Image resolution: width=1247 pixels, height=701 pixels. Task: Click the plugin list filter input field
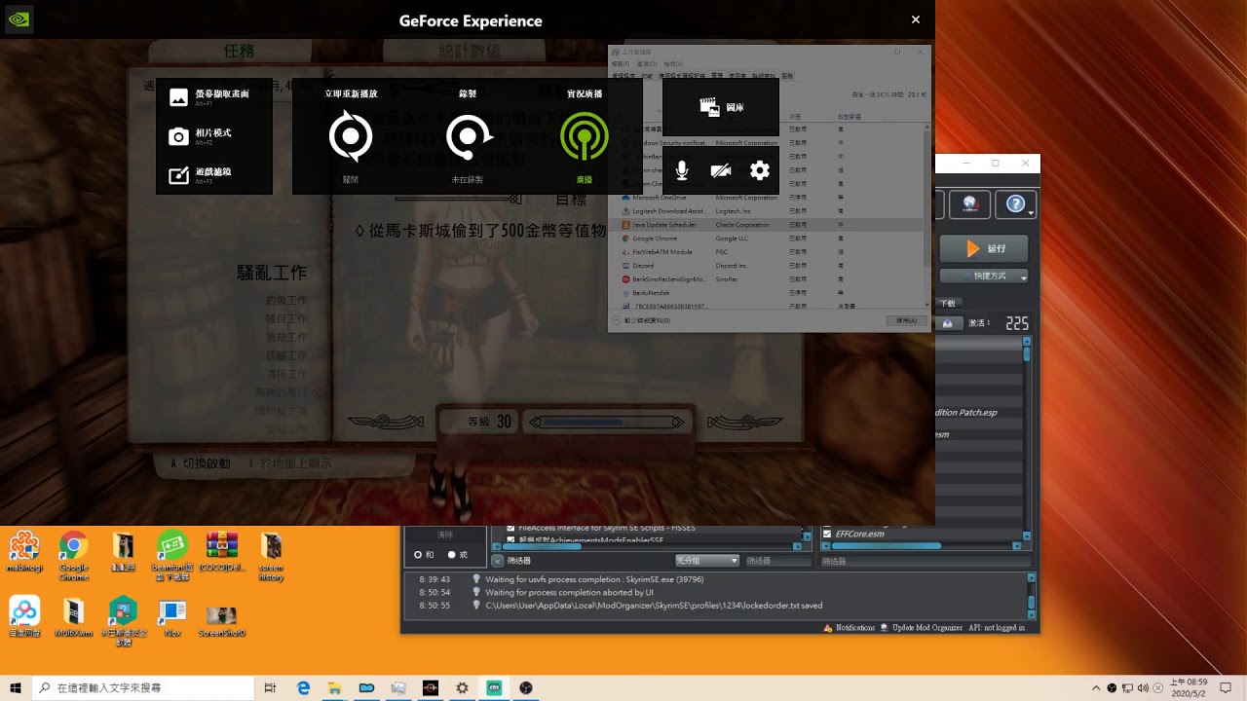926,561
